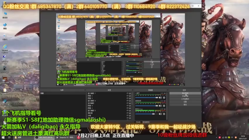Pop out the 场景 dock panel
249x140 pixels.
pyautogui.click(x=85, y=90)
